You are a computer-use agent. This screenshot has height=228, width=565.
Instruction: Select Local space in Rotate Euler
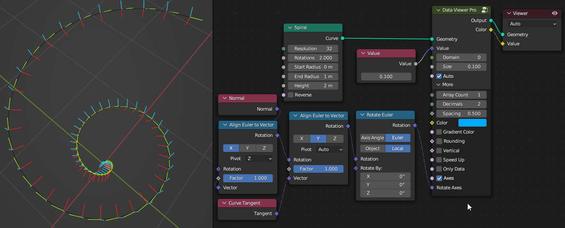point(398,149)
